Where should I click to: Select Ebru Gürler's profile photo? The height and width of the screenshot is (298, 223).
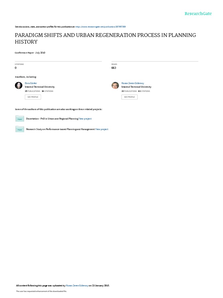tap(19, 85)
